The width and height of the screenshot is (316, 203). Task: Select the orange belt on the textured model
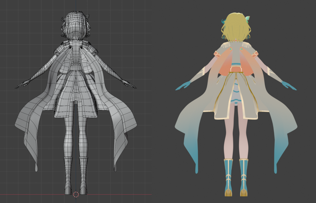[x=236, y=69]
